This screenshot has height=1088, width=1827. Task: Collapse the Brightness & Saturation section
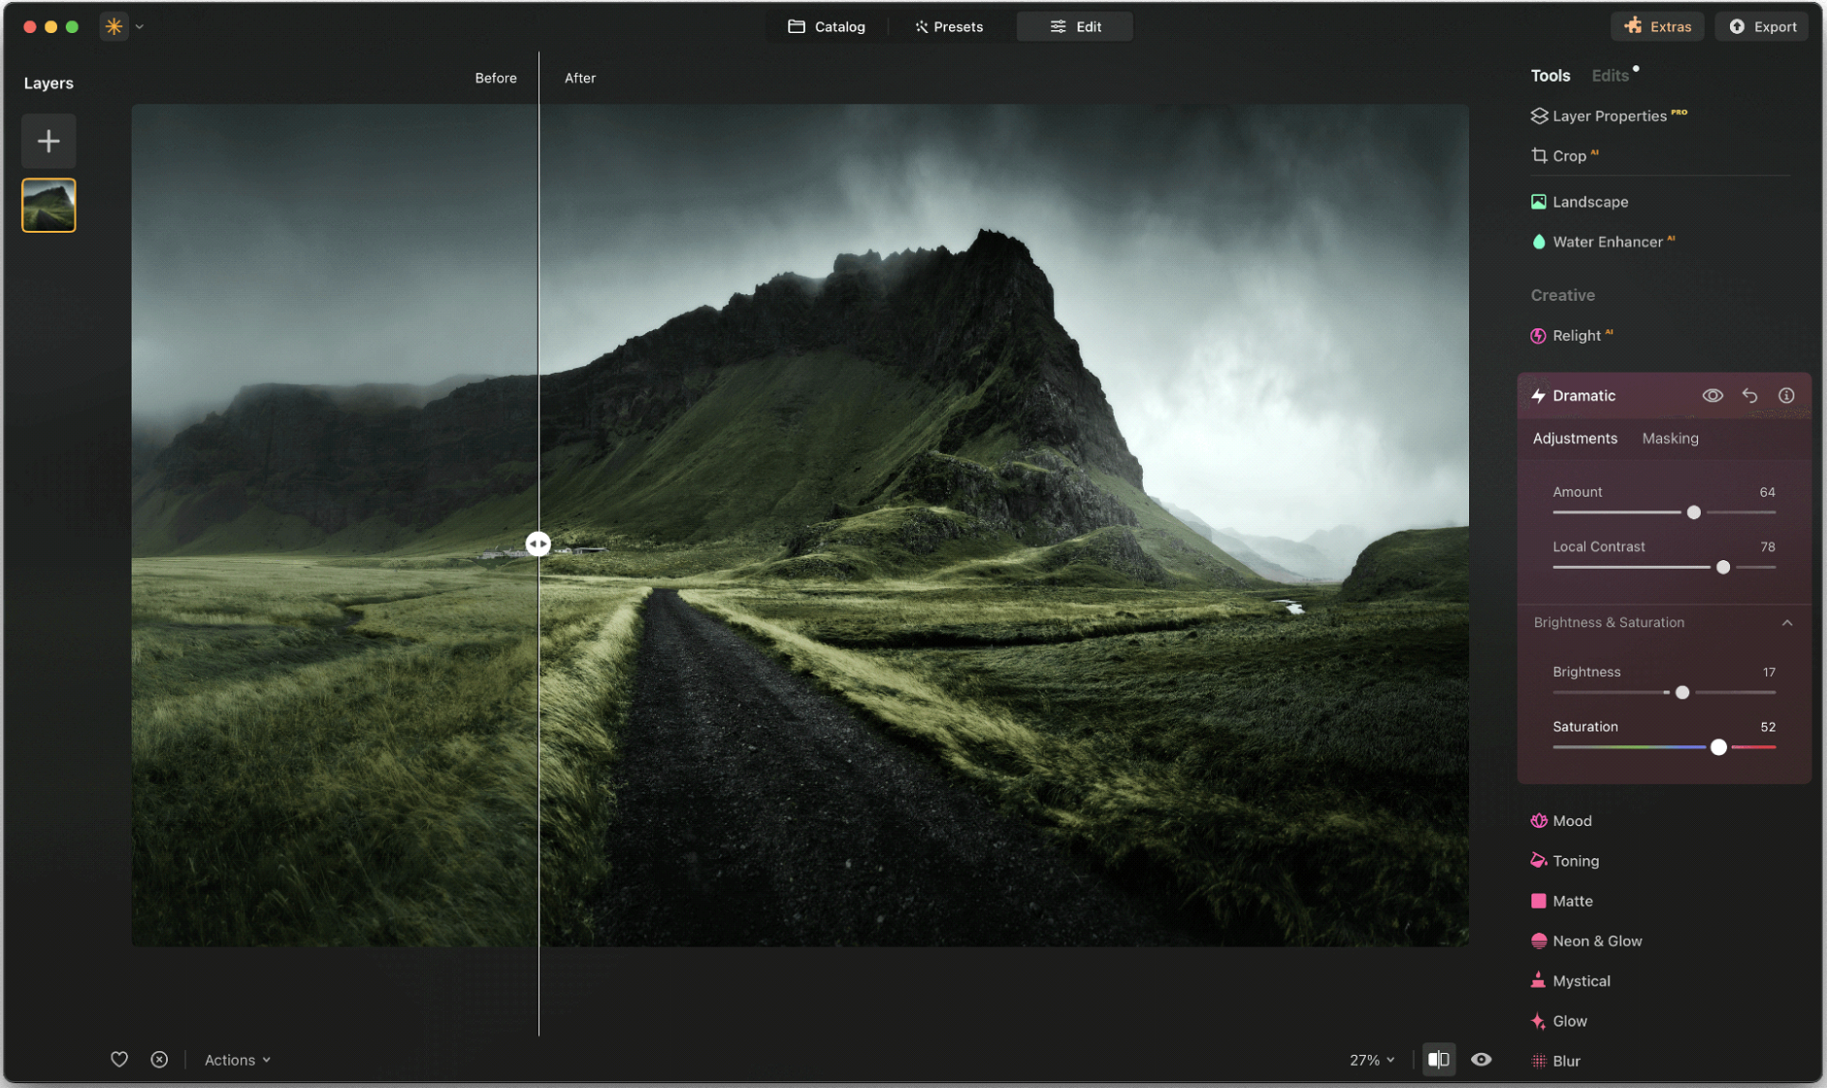tap(1787, 623)
